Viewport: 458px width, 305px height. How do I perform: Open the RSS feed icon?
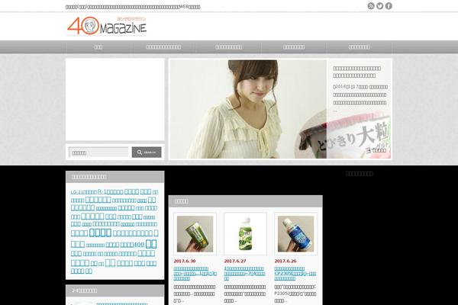371,6
